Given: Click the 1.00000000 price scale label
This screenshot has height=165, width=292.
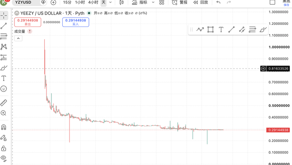Looking at the screenshot, I should click(x=279, y=47).
